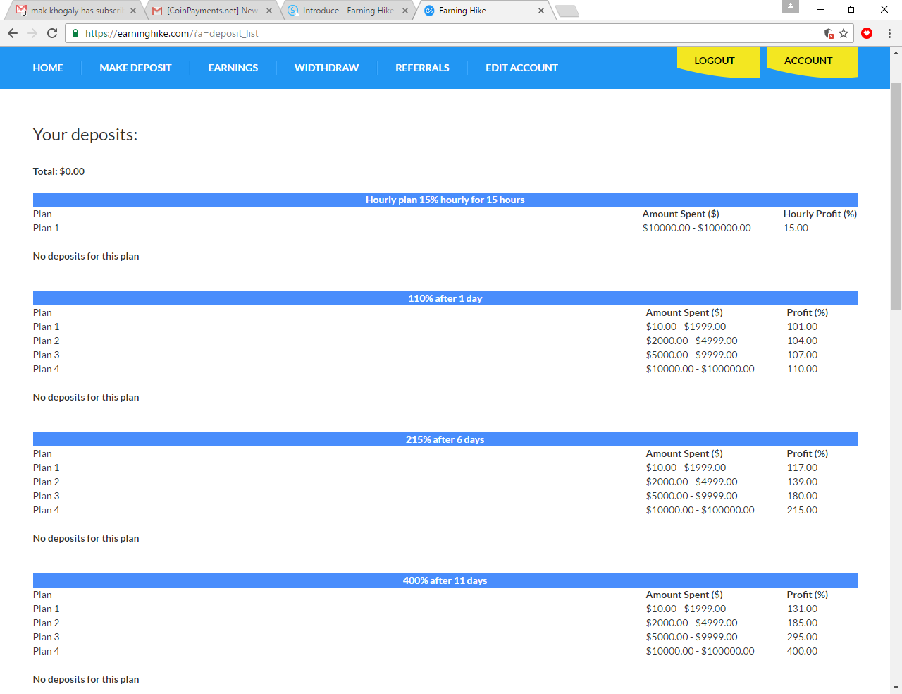
Task: Click the profit value 400.00
Action: coord(803,651)
